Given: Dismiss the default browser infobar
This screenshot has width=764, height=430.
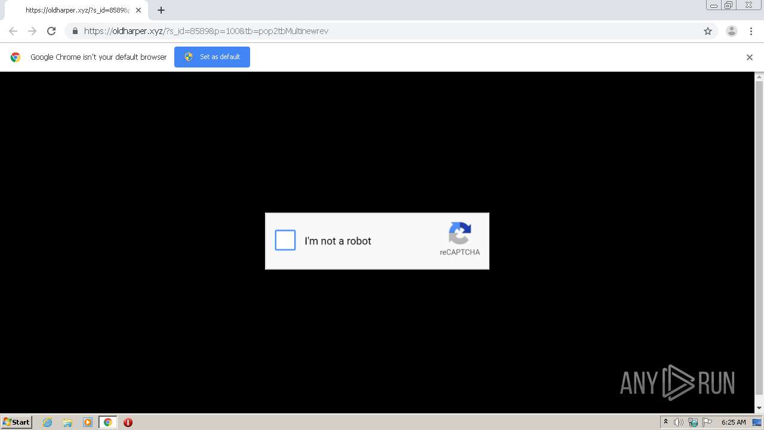Looking at the screenshot, I should coord(750,57).
